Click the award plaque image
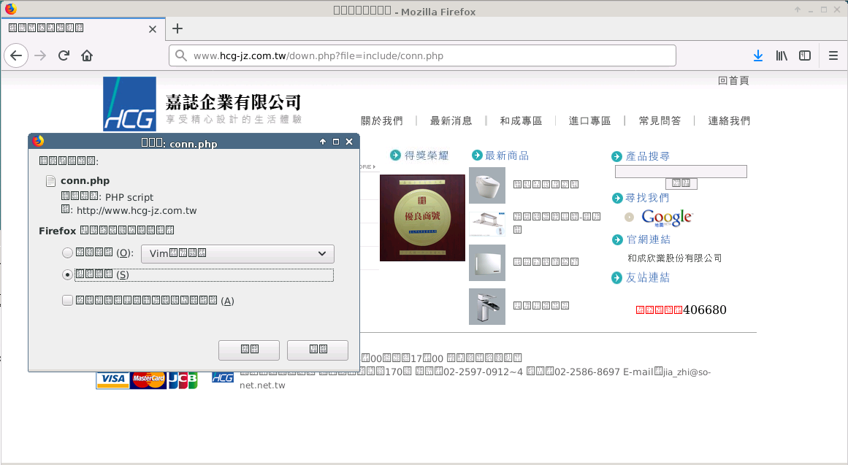The width and height of the screenshot is (848, 465). pos(422,218)
